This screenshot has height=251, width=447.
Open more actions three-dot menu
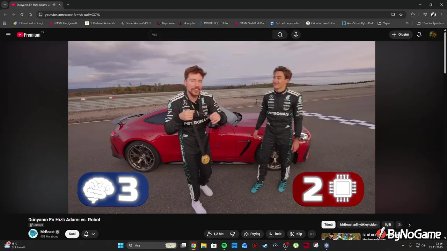coord(312,234)
